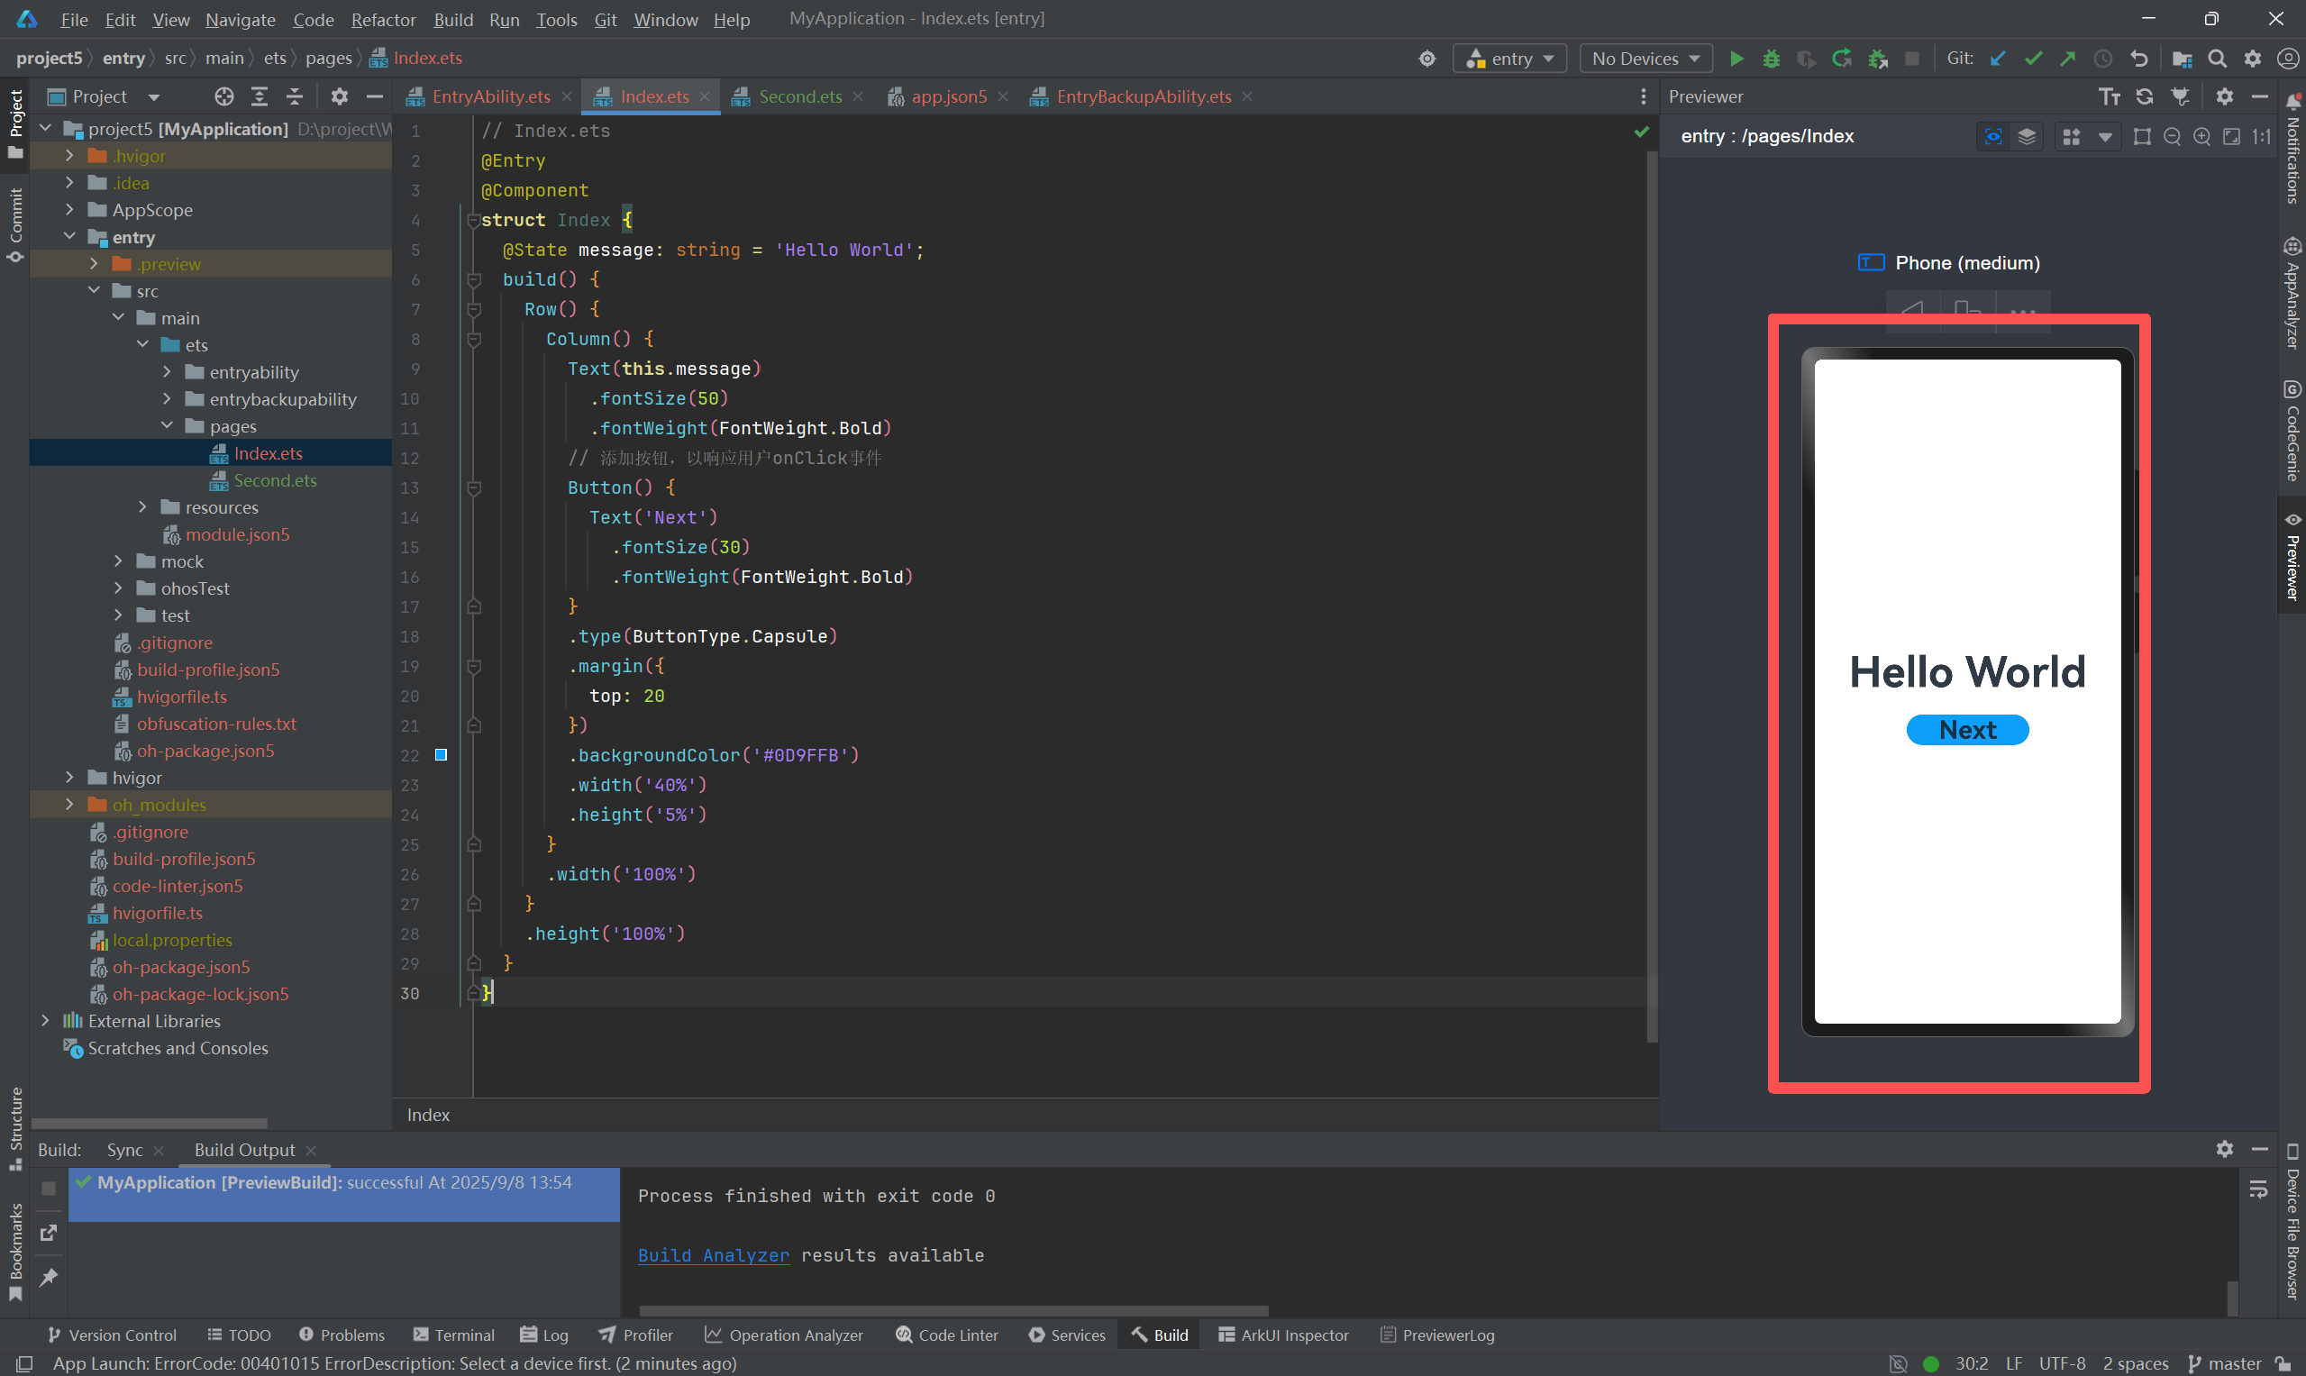
Task: Open ArkUI Inspector tool window
Action: pyautogui.click(x=1283, y=1335)
